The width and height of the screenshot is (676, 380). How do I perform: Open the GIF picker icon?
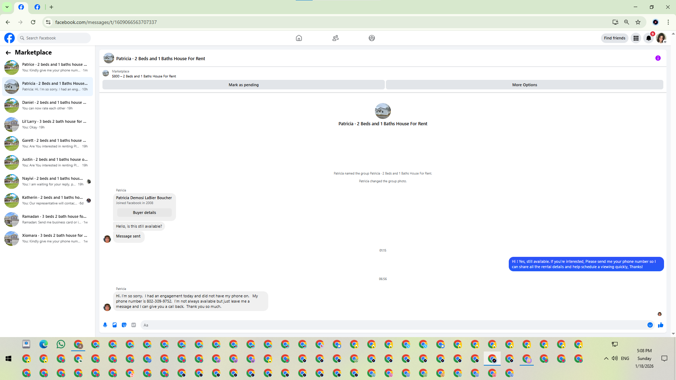tap(133, 325)
